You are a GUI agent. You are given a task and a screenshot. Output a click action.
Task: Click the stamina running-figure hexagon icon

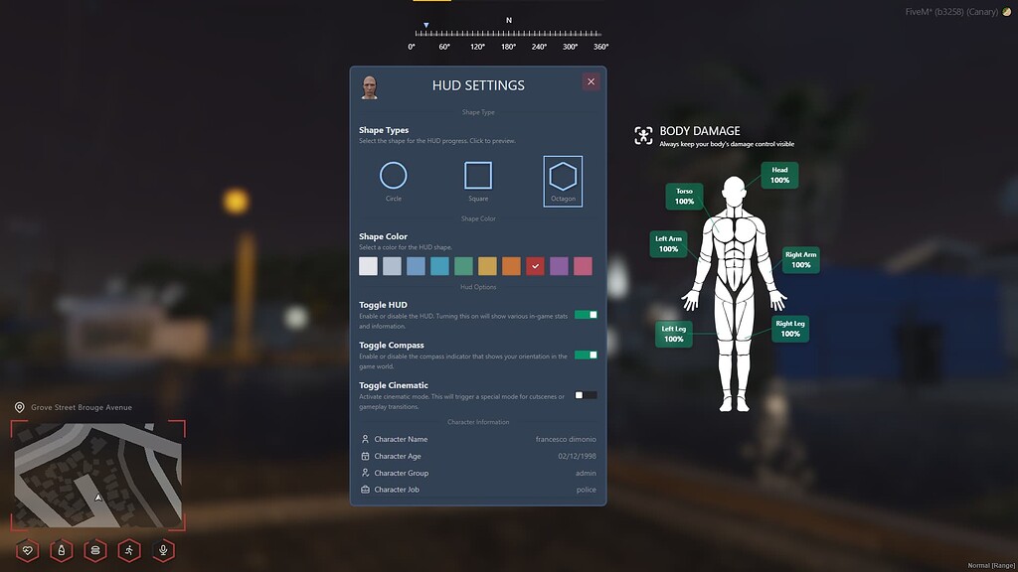(x=128, y=550)
